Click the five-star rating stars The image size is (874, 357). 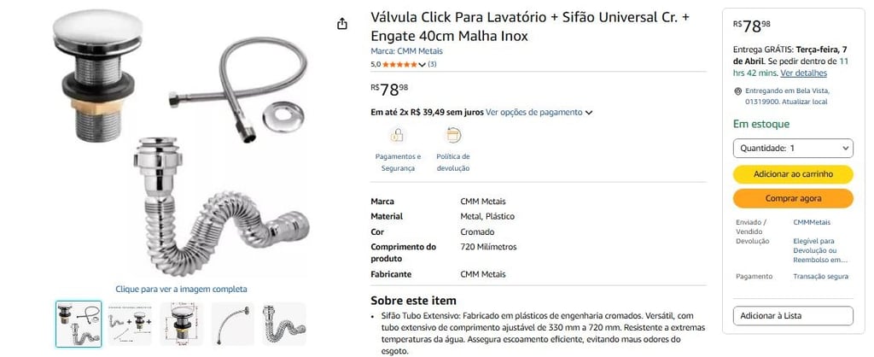[399, 65]
